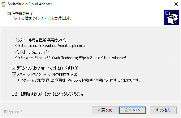Click the コピー準備の完了 heading
Viewport: 181px width, 118px height.
coord(20,13)
